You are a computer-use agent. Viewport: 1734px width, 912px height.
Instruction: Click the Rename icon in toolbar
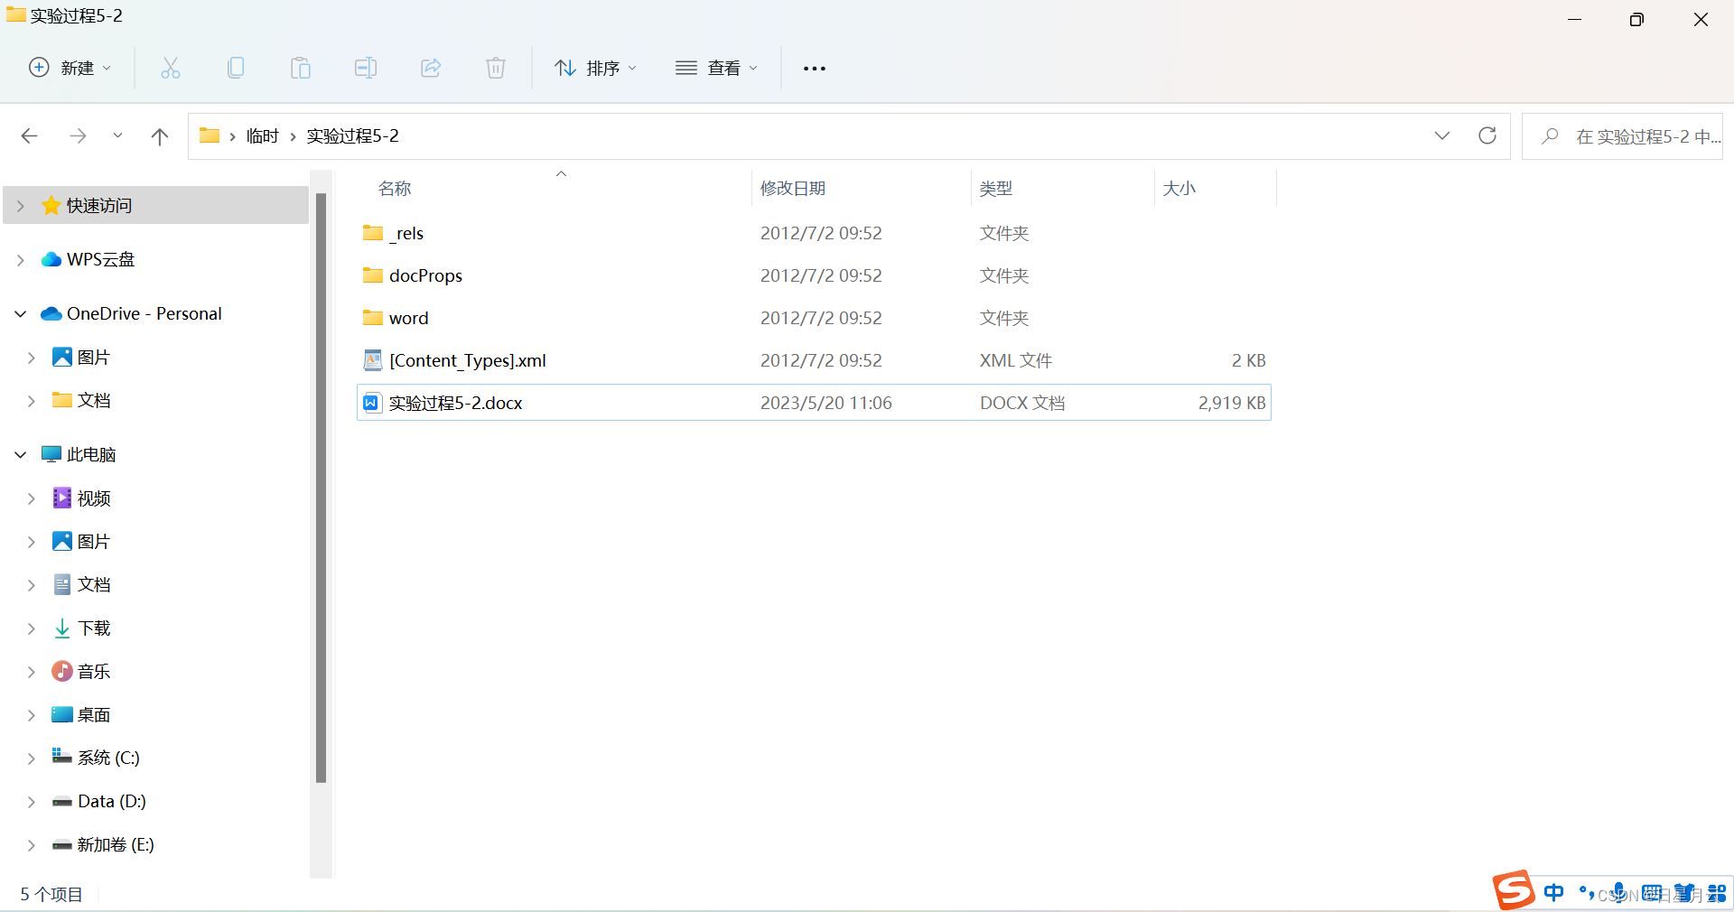click(366, 68)
